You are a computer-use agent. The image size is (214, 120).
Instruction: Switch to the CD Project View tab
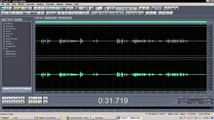pos(65,18)
